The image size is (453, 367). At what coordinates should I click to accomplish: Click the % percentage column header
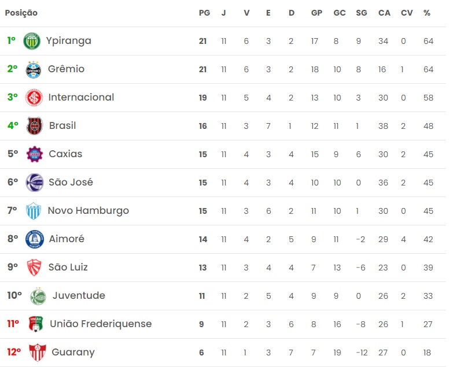click(x=427, y=13)
